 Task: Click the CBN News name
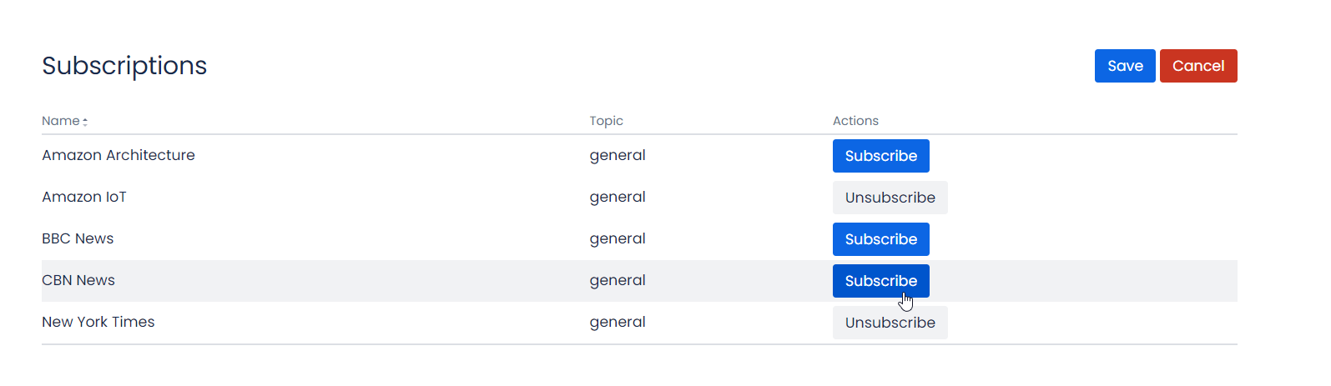coord(78,280)
